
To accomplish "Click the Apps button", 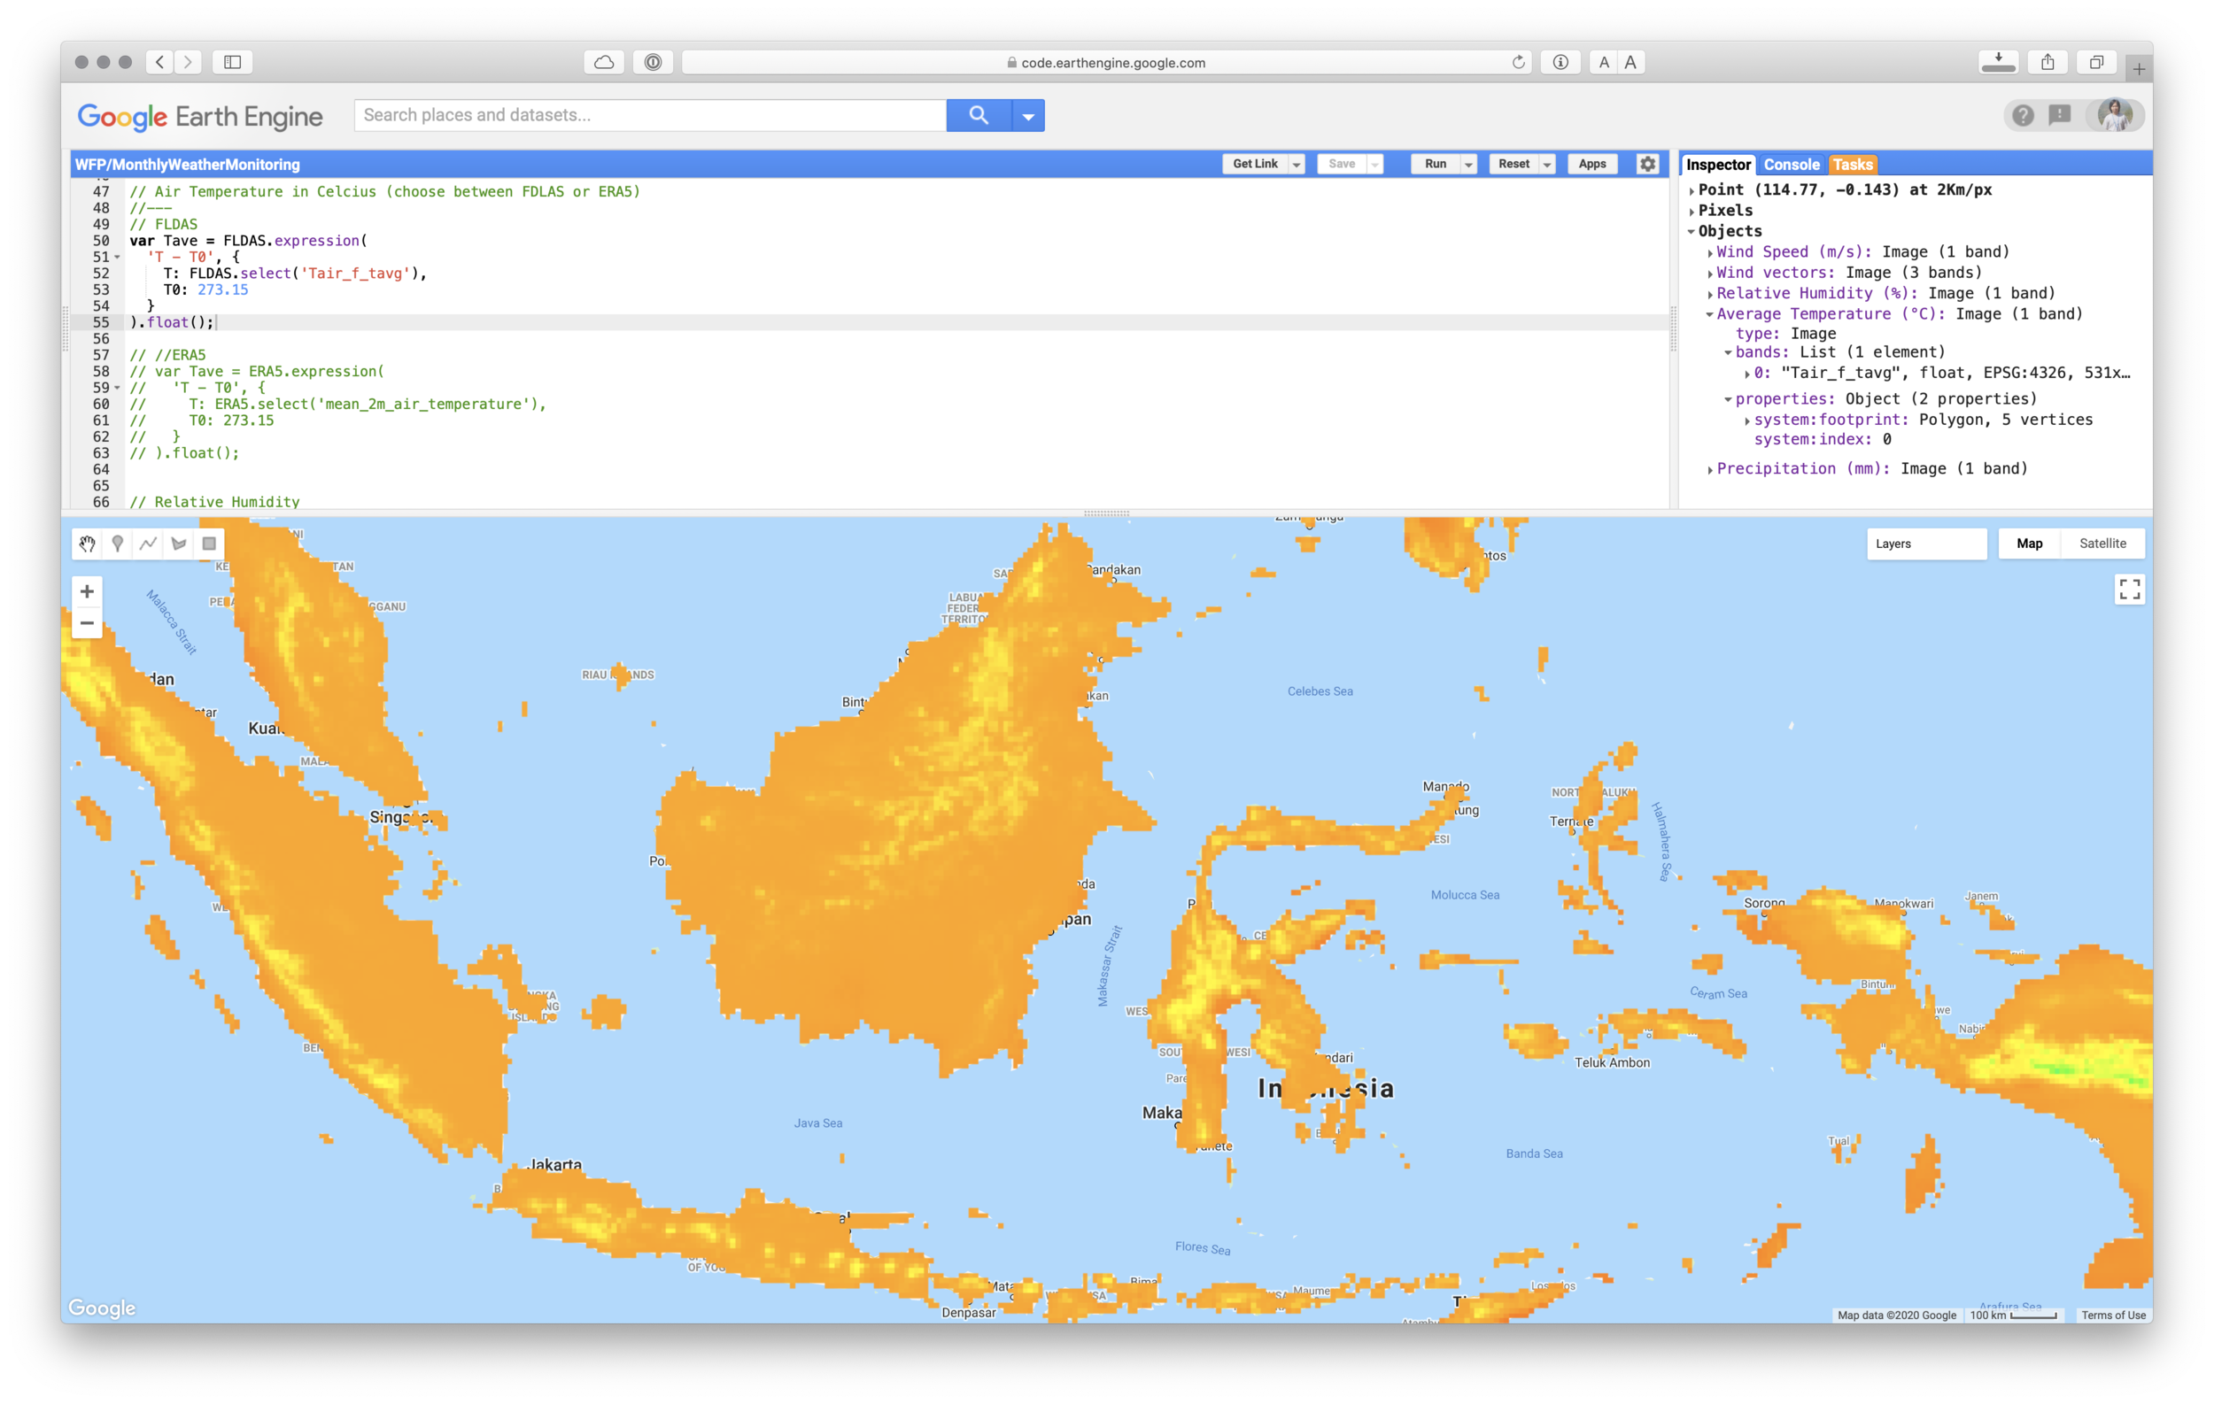I will coord(1591,165).
